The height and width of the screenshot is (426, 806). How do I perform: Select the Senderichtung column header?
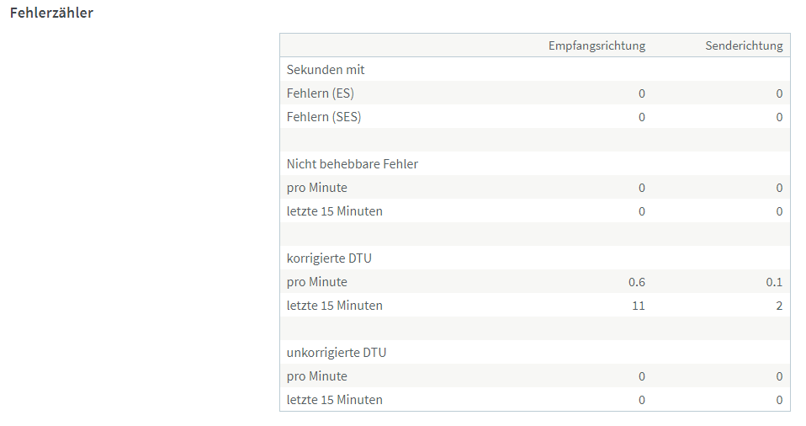(744, 45)
